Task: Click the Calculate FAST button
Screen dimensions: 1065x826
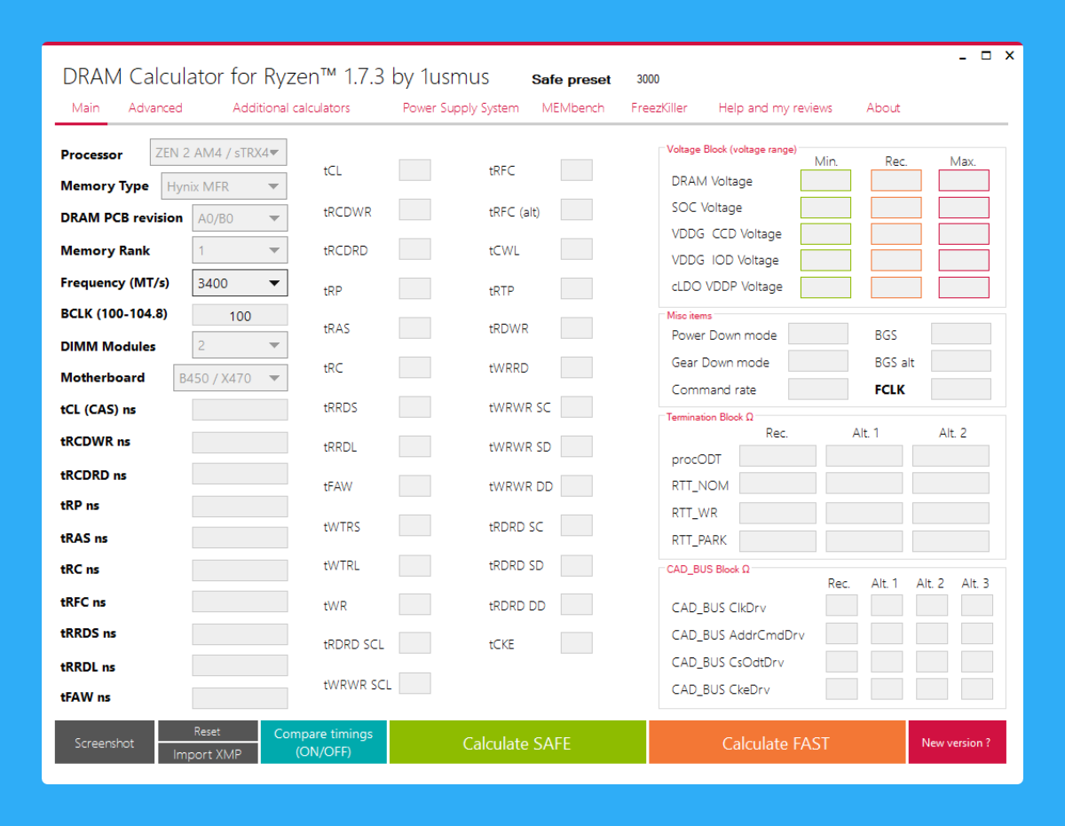Action: [777, 743]
